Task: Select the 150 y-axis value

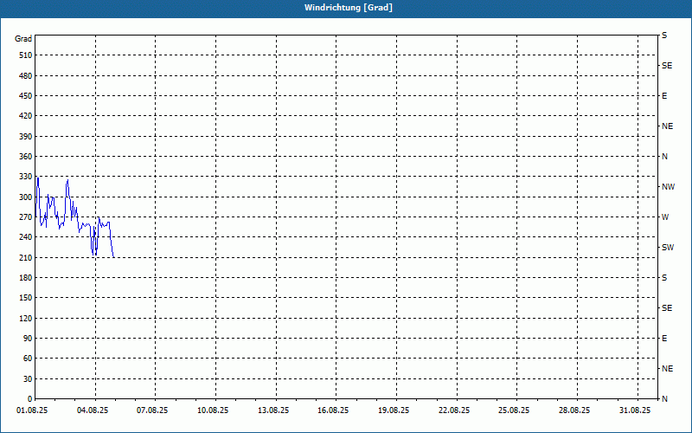Action: pos(26,298)
